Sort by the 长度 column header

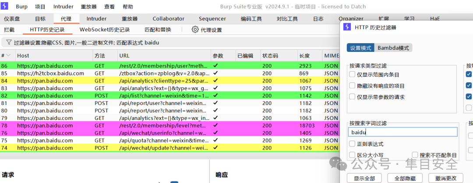tap(310, 55)
